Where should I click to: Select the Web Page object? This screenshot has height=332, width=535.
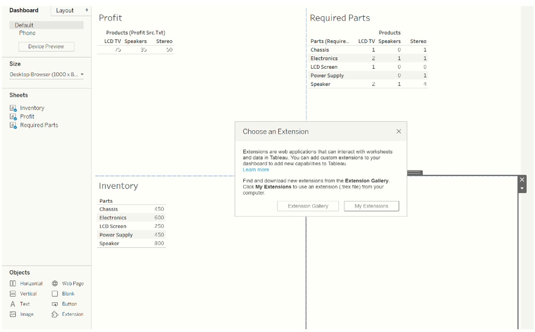pyautogui.click(x=74, y=283)
